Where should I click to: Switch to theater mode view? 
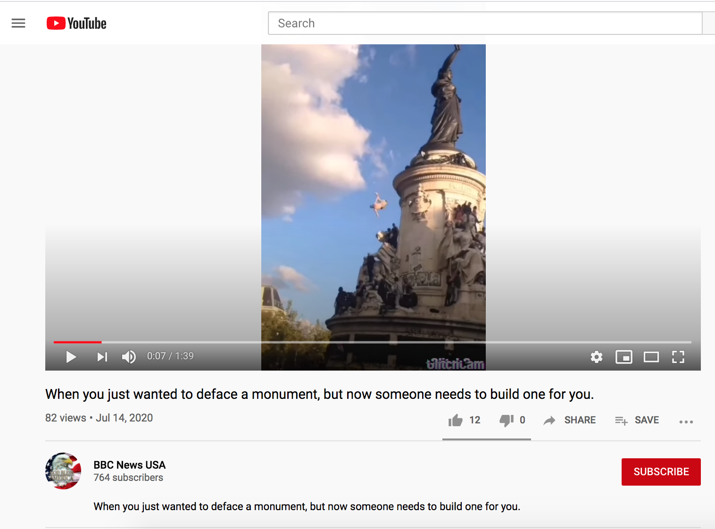tap(651, 357)
